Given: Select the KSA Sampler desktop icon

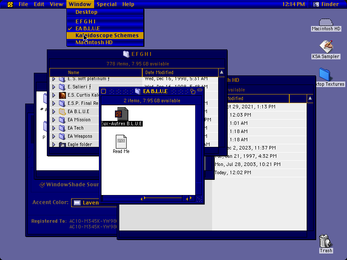Looking at the screenshot, I should tap(326, 47).
